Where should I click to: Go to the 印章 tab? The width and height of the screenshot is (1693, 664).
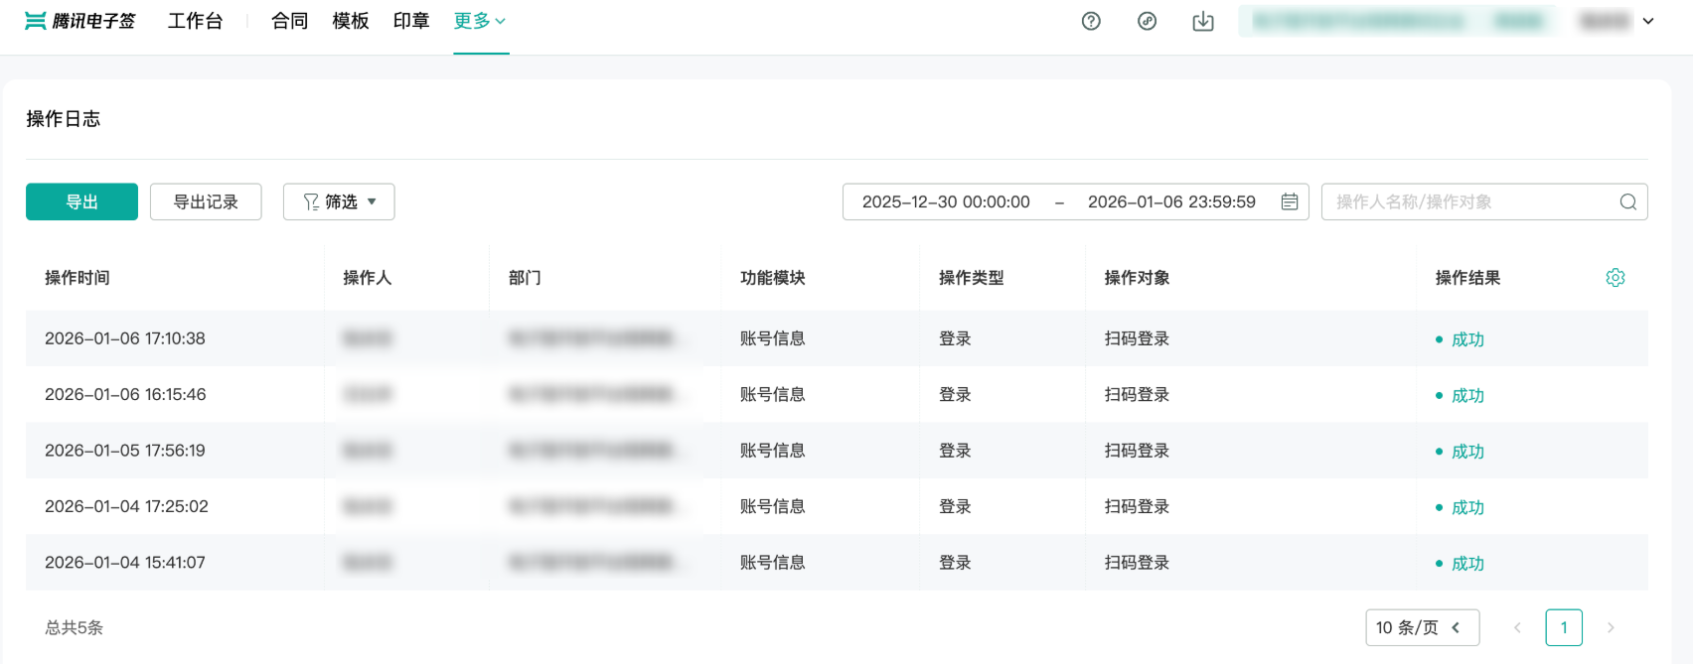pyautogui.click(x=411, y=21)
